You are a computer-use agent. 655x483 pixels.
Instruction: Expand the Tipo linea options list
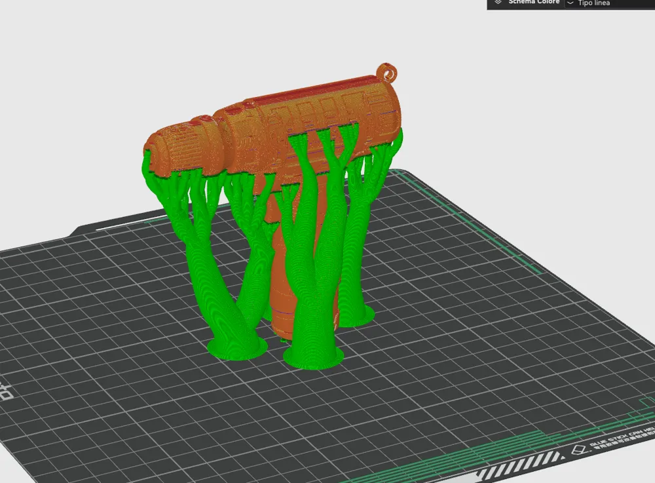591,3
